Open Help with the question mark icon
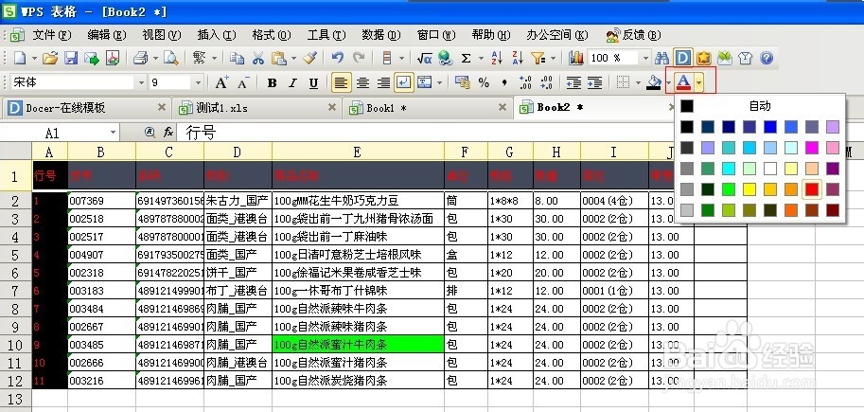864x412 pixels. click(767, 58)
